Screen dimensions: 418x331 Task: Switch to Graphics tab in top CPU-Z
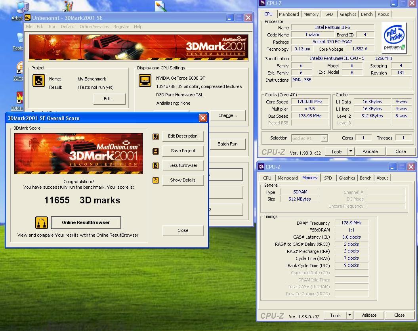[x=348, y=14]
